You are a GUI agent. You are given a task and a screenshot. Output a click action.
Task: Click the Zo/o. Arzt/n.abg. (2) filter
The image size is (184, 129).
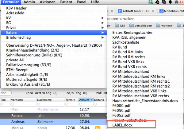point(41,93)
